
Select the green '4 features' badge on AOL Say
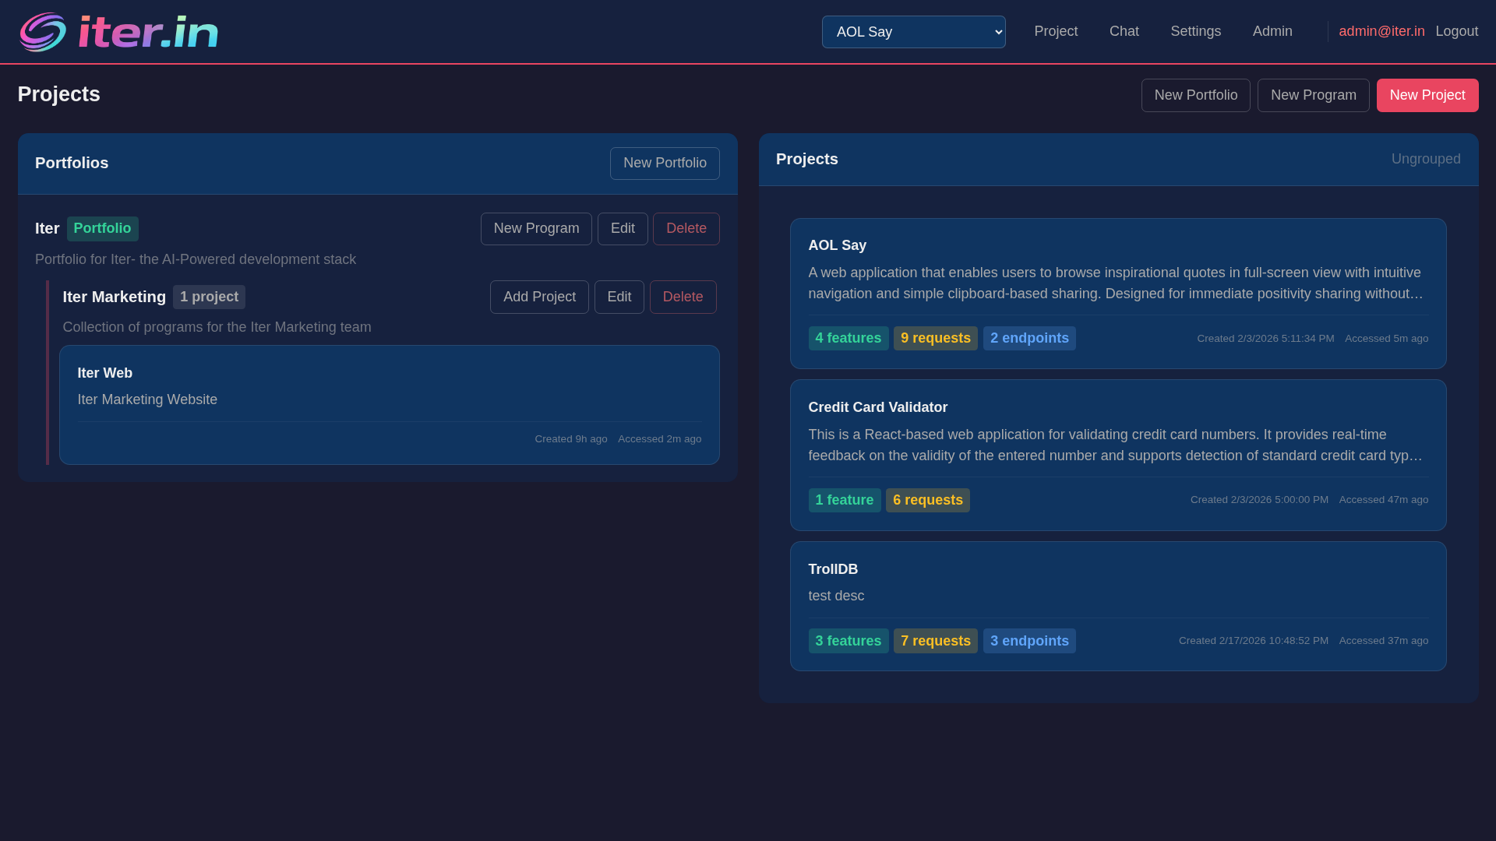coord(849,338)
